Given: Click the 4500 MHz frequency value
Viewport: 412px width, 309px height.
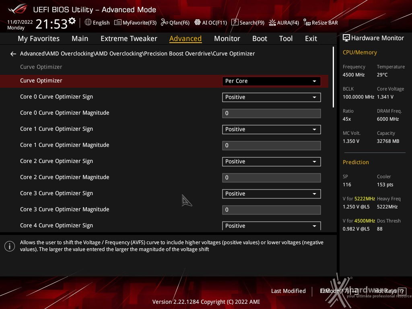Looking at the screenshot, I should point(354,75).
